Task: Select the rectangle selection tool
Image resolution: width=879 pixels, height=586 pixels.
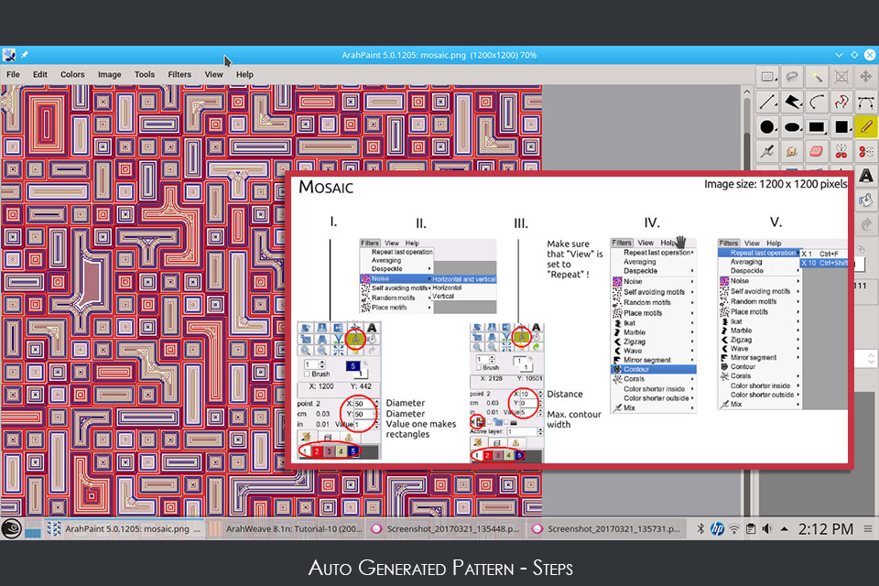Action: (767, 76)
